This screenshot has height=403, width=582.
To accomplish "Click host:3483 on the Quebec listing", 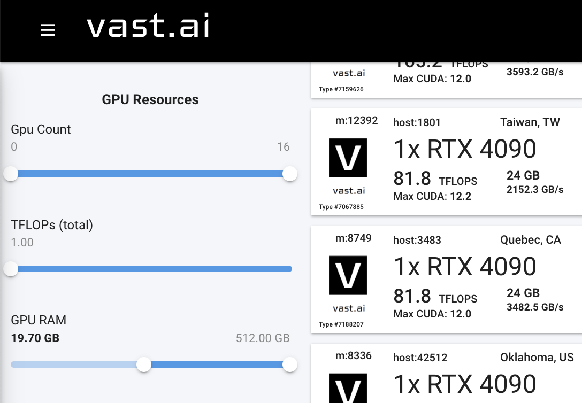I will [x=417, y=240].
